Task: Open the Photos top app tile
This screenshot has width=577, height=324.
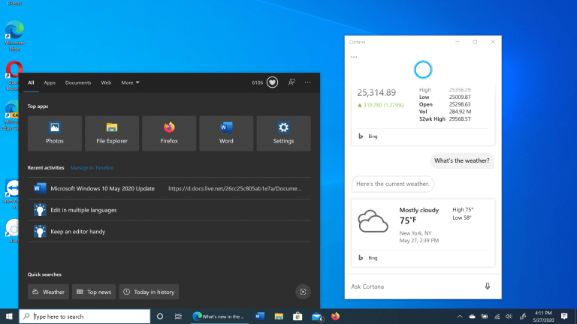Action: point(54,133)
